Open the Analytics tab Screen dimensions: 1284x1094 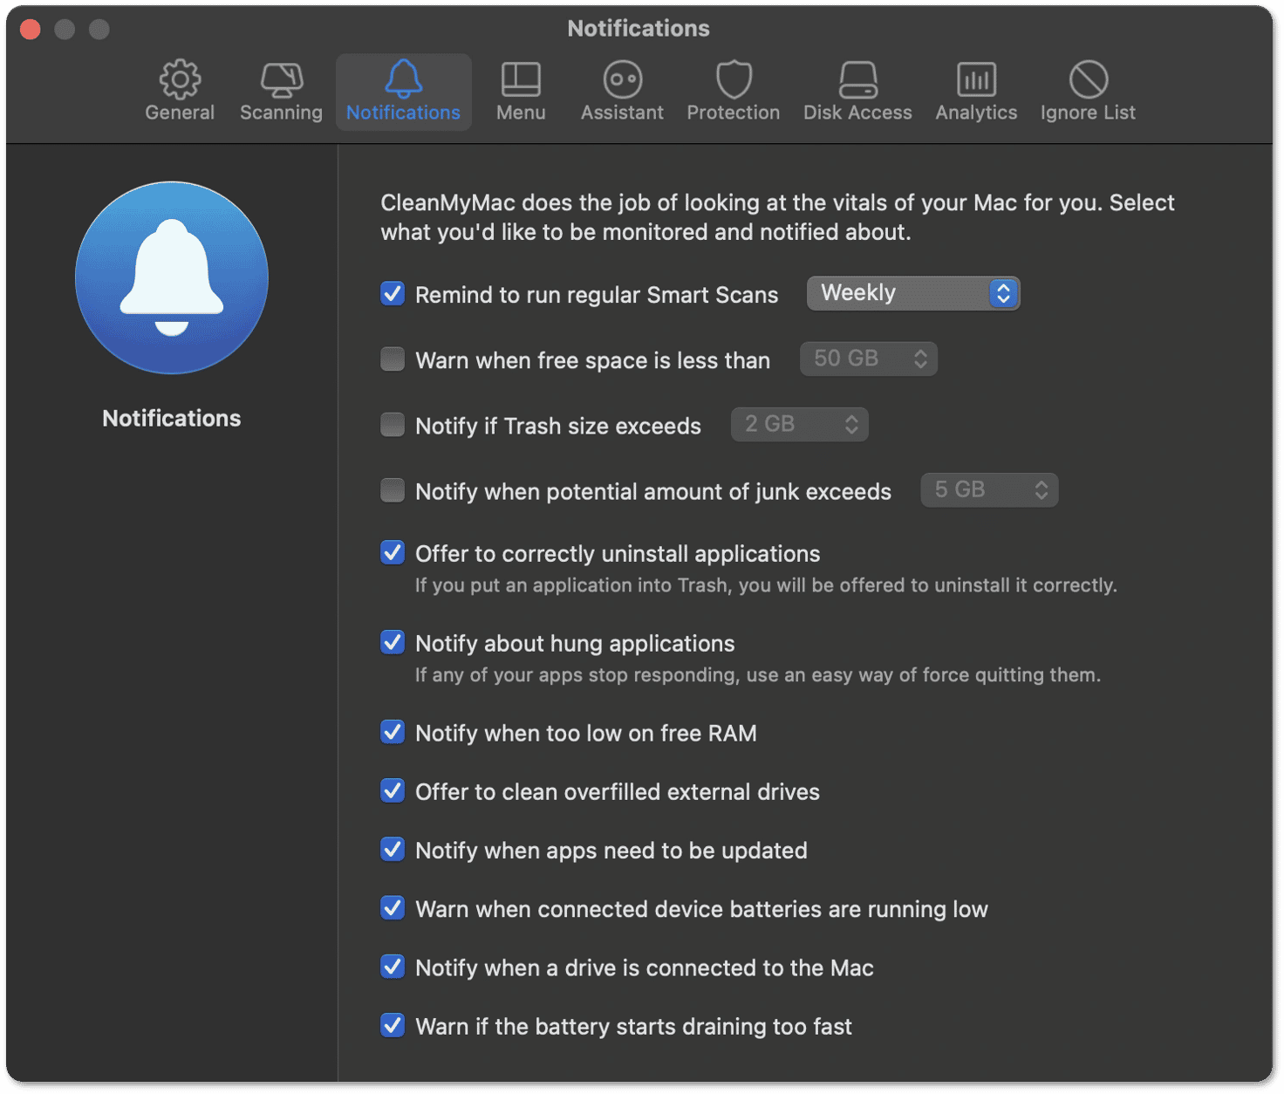coord(976,92)
